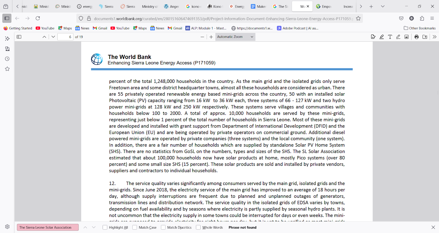Click the account B avatar icon
439x233 pixels.
[x=412, y=18]
